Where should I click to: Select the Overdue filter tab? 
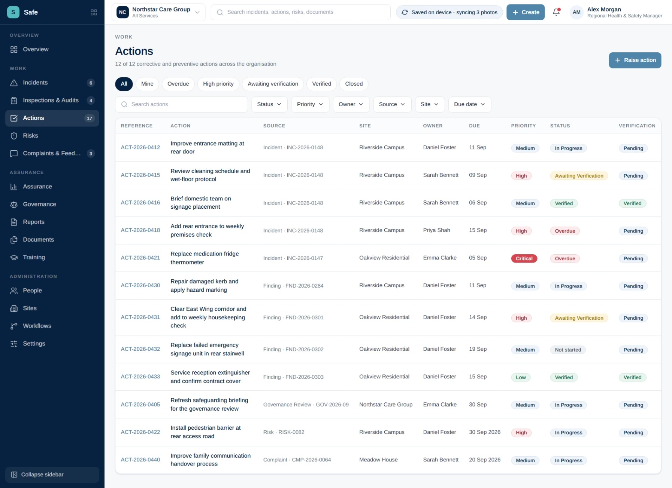pos(178,84)
